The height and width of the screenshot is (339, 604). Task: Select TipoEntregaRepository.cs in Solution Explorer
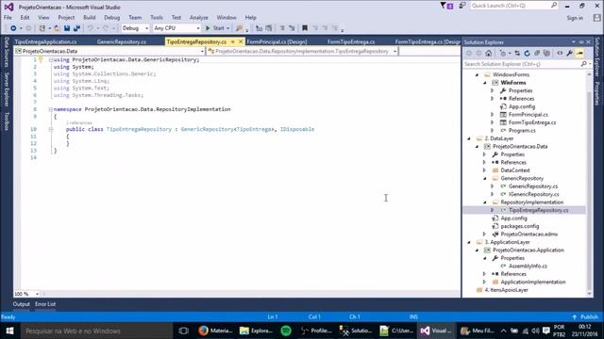click(538, 210)
